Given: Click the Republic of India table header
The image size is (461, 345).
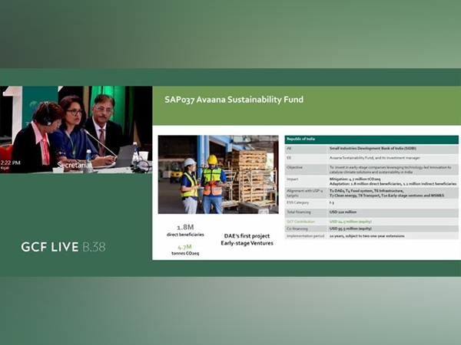Looking at the screenshot, I should pos(371,140).
